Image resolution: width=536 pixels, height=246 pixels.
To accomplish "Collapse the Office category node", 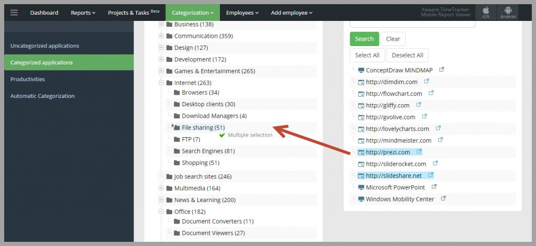I will pos(161,211).
